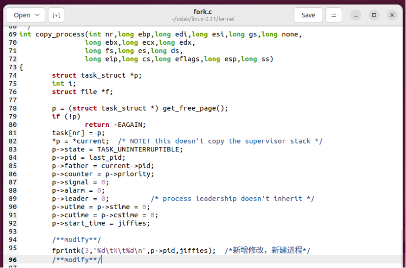406x268 pixels.
Task: Close the fork.c editor window
Action: point(392,15)
